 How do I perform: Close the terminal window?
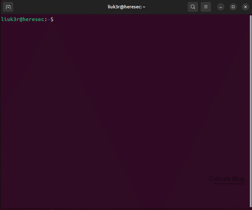pos(245,7)
